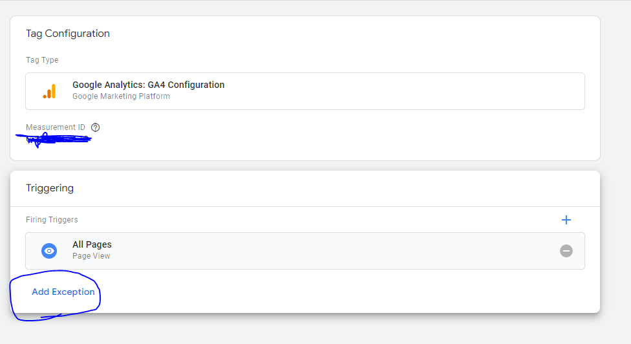This screenshot has width=631, height=344.
Task: Click the All Pages blue eye icon
Action: pos(49,251)
